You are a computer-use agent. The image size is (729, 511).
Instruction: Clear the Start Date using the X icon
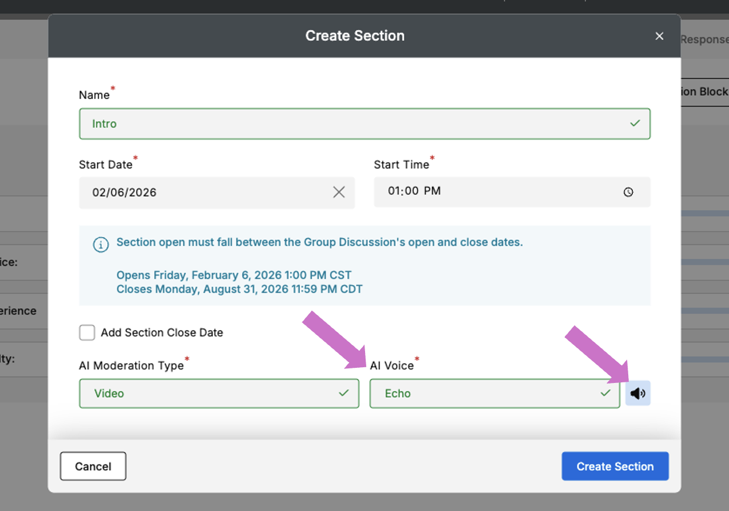coord(339,191)
